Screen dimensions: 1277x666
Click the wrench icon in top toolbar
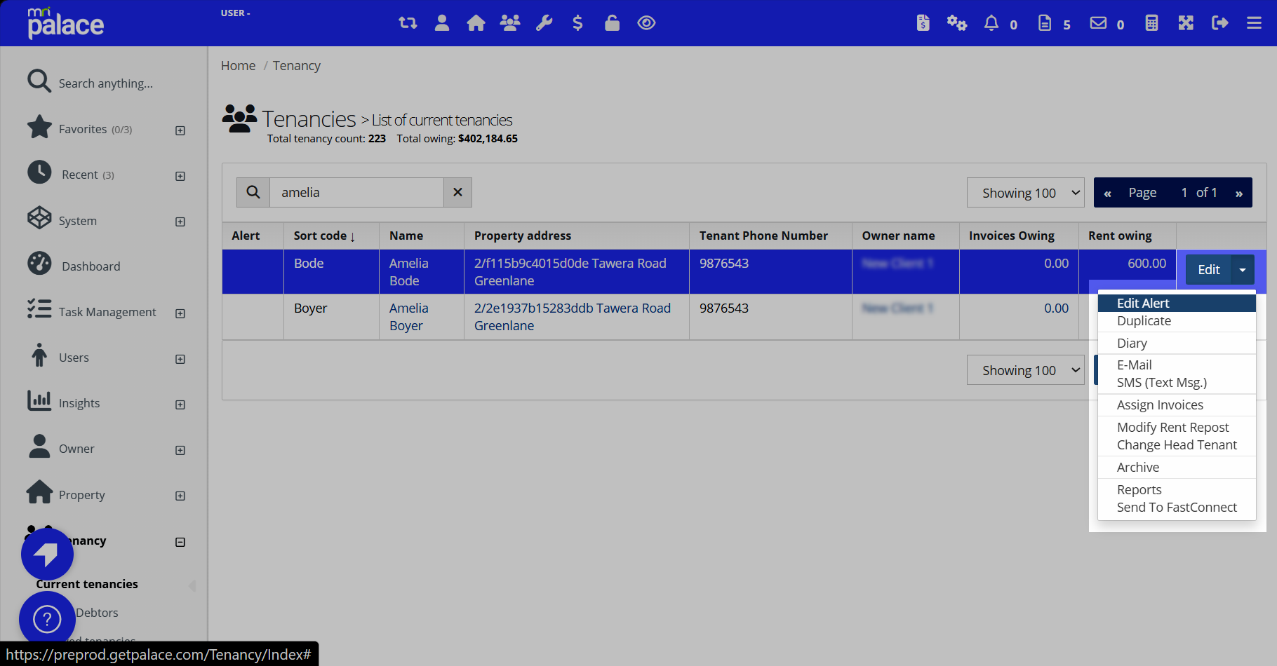[x=544, y=23]
